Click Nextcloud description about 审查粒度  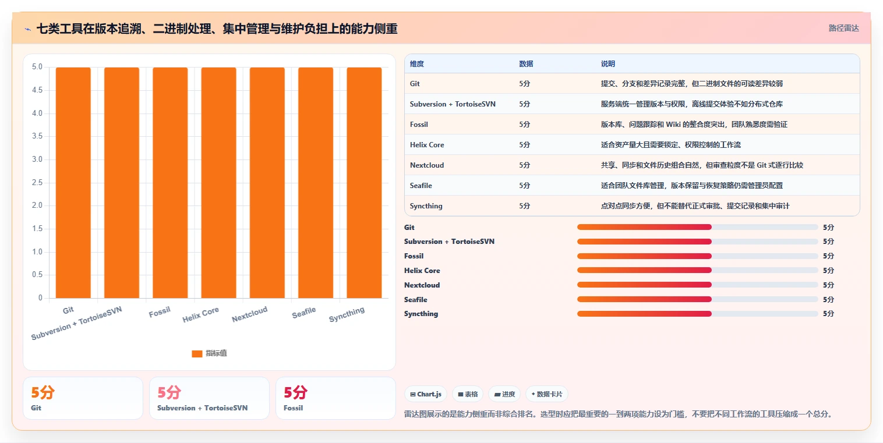pyautogui.click(x=702, y=165)
